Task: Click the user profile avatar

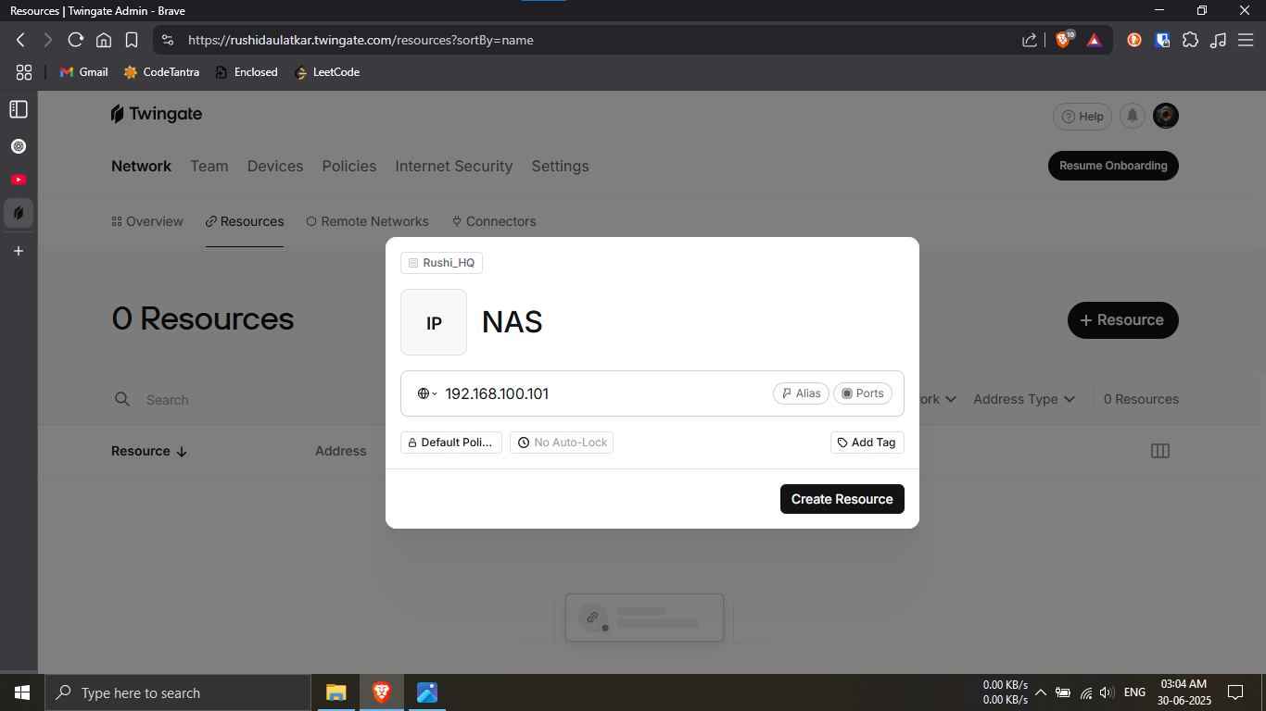Action: point(1165,116)
